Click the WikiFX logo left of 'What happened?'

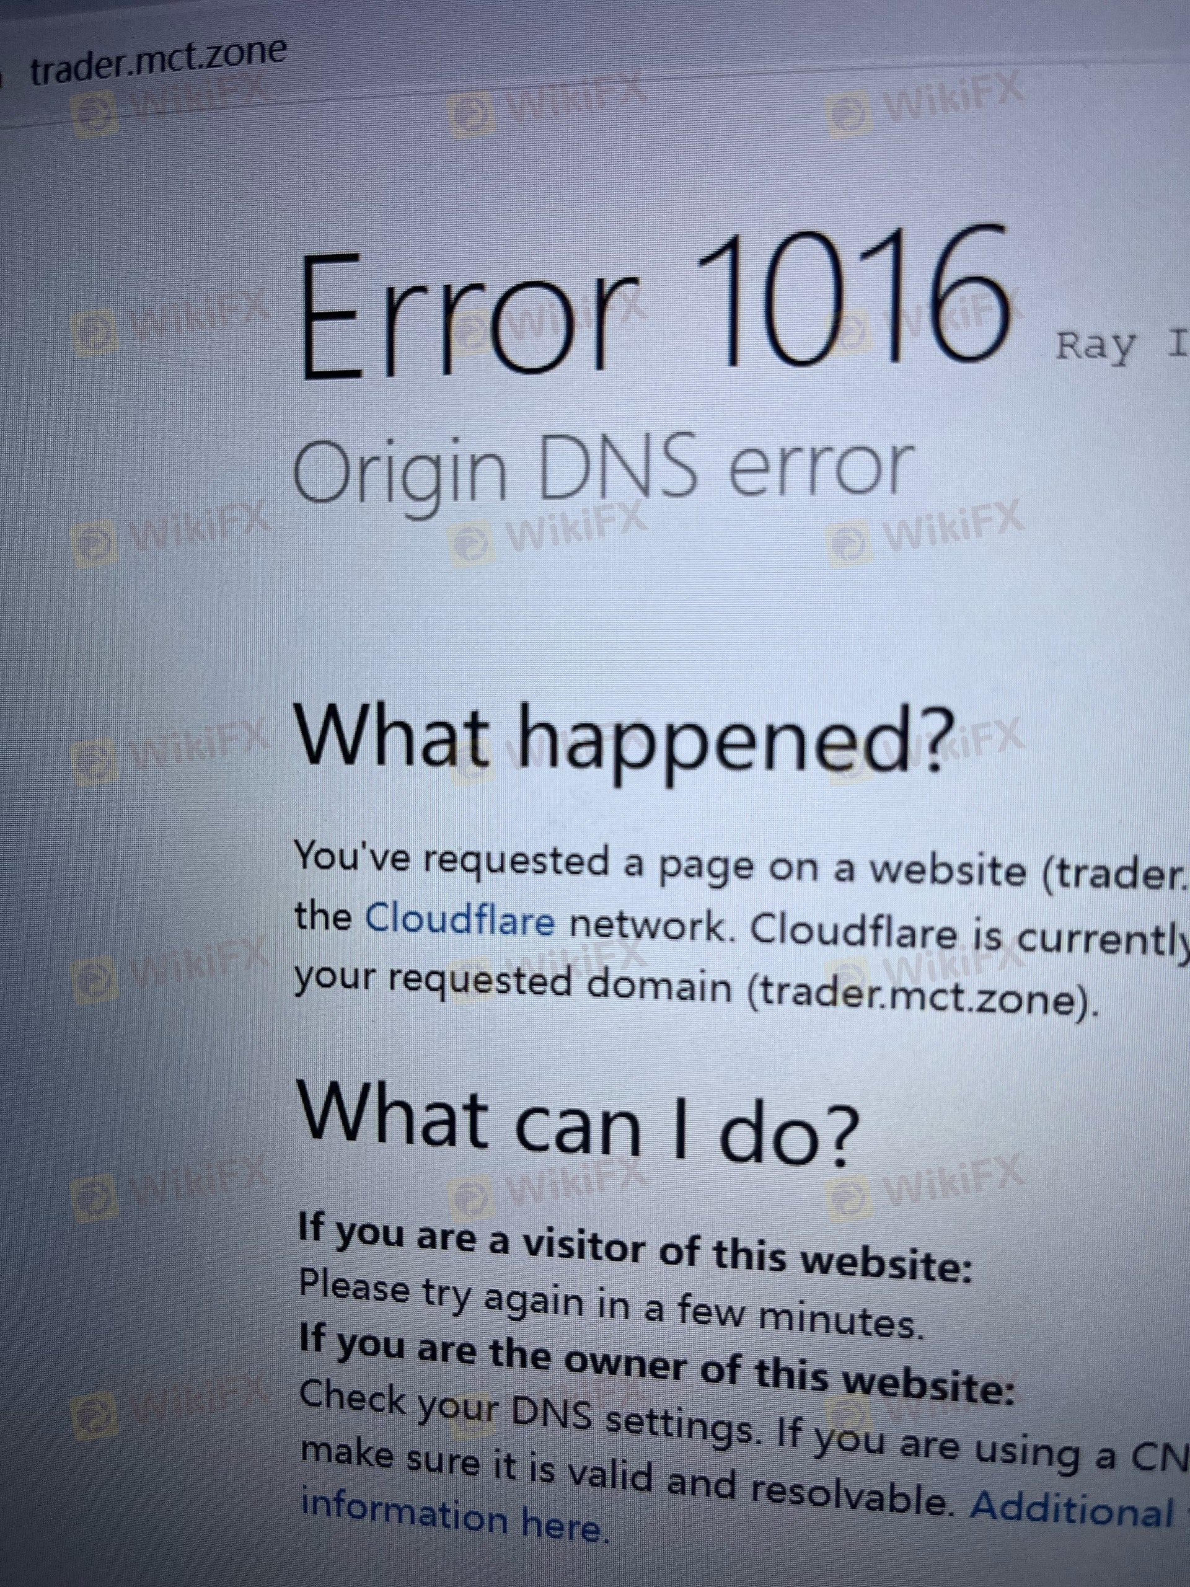(170, 753)
